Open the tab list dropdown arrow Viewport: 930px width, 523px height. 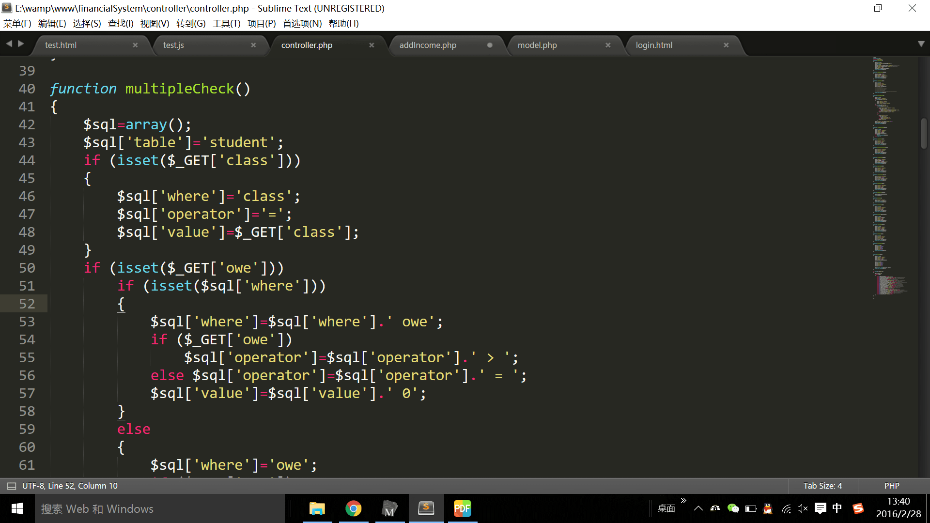[x=921, y=44]
